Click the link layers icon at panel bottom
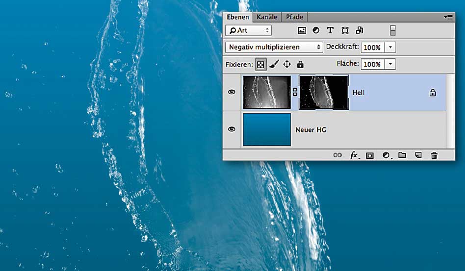Viewport: 465px width, 271px height. click(337, 155)
